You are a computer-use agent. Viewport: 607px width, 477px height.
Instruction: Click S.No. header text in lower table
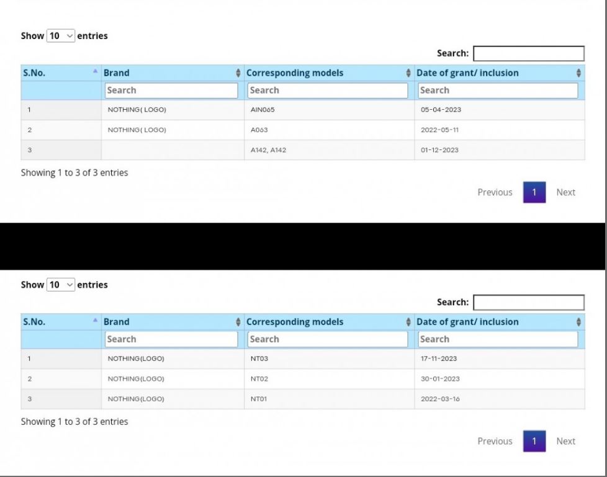click(x=34, y=322)
